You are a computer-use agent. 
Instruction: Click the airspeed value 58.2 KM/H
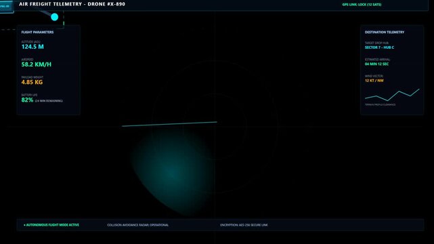[37, 64]
